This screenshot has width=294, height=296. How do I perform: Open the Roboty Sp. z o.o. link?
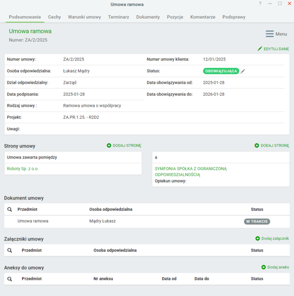23,169
